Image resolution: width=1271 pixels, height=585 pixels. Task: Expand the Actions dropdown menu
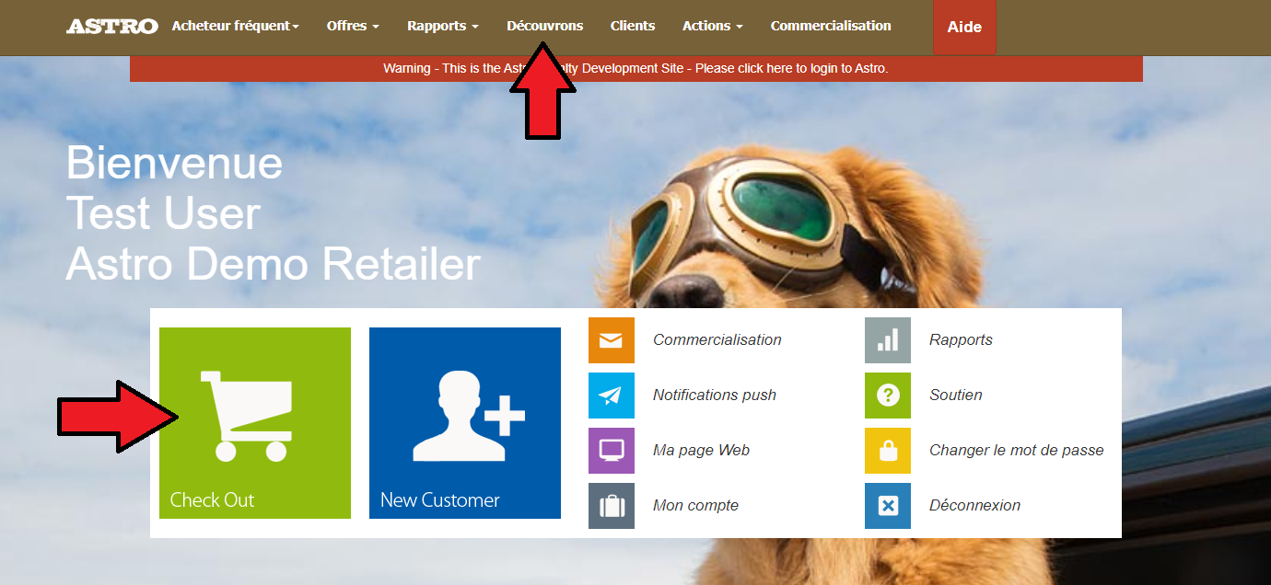tap(712, 26)
